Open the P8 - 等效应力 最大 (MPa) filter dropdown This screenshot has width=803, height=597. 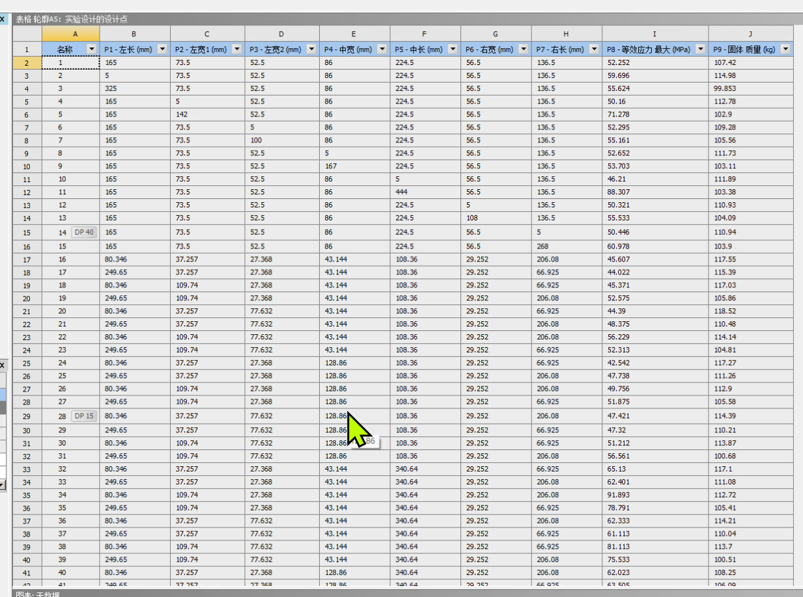pos(701,49)
